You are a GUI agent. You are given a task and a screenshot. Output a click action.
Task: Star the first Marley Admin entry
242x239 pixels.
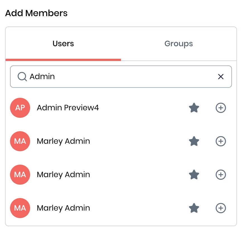tap(194, 141)
